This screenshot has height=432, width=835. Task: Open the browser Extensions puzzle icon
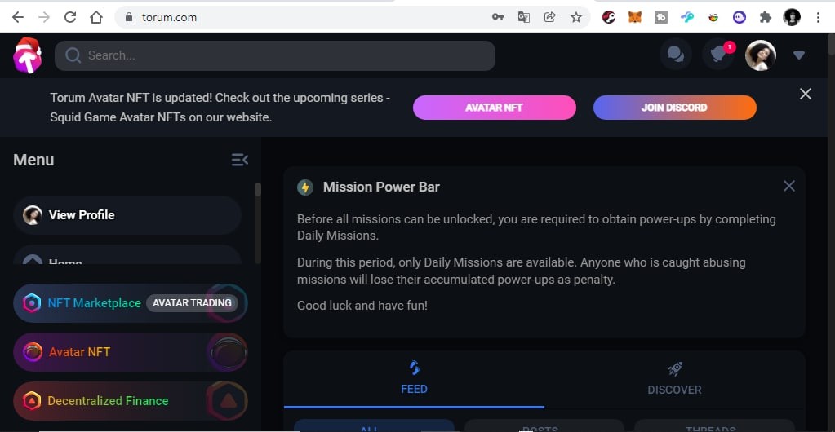tap(766, 17)
